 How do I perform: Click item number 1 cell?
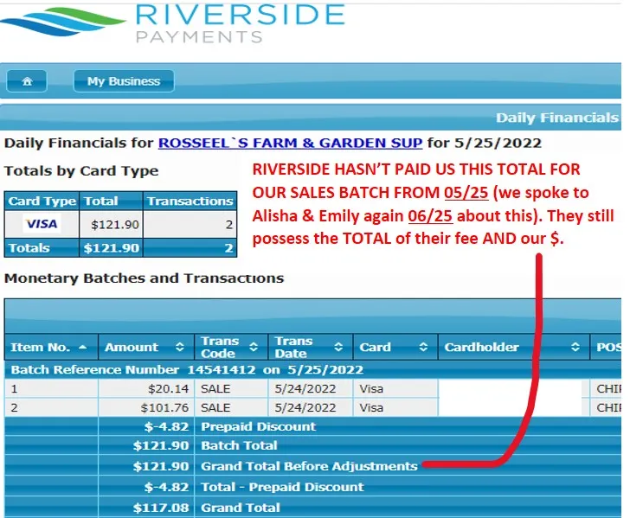click(x=51, y=388)
